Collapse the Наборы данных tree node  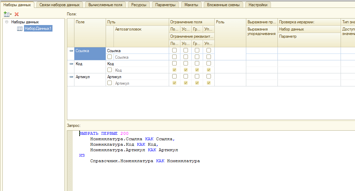point(7,22)
